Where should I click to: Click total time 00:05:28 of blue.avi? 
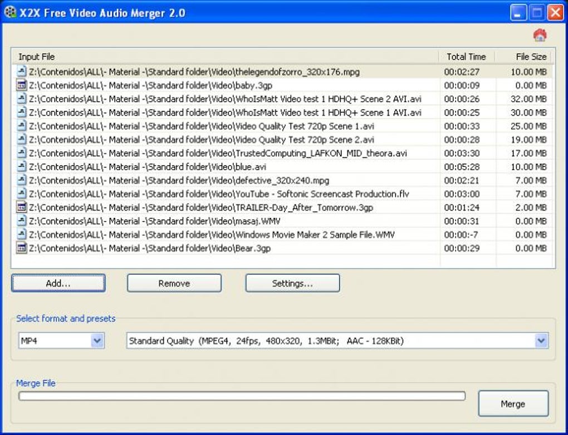pyautogui.click(x=462, y=167)
